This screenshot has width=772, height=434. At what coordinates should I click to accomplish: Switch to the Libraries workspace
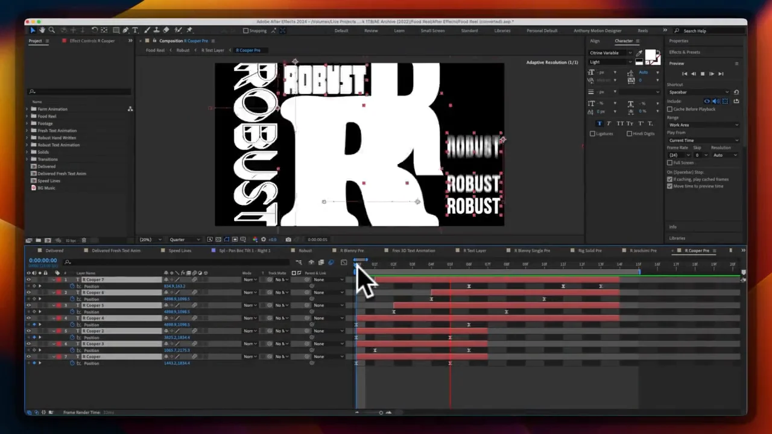pyautogui.click(x=502, y=31)
